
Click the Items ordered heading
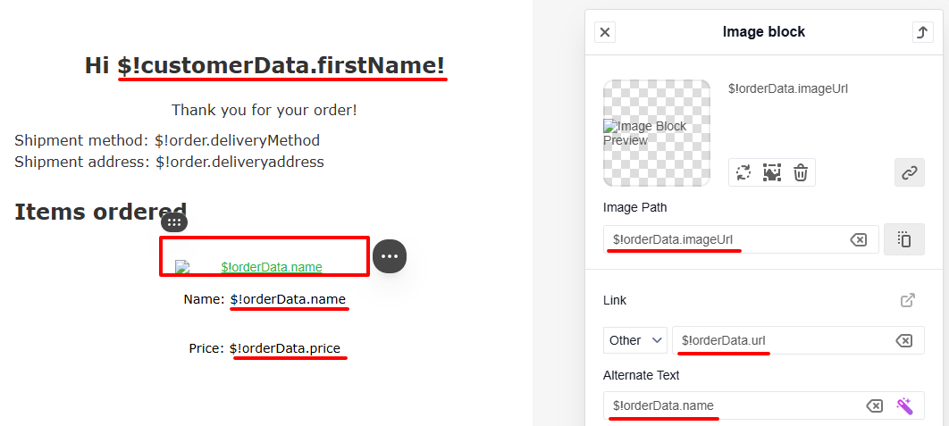click(x=100, y=212)
